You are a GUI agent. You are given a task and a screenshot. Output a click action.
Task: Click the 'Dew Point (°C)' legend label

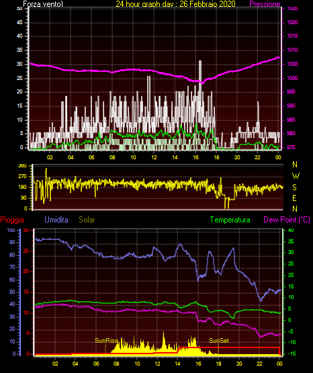pos(287,220)
